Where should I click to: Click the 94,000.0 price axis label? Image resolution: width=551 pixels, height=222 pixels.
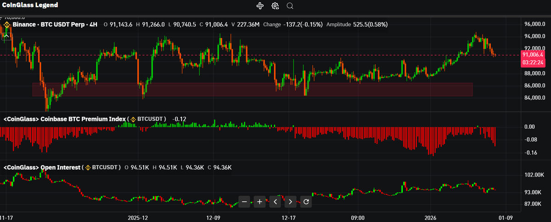click(x=534, y=36)
